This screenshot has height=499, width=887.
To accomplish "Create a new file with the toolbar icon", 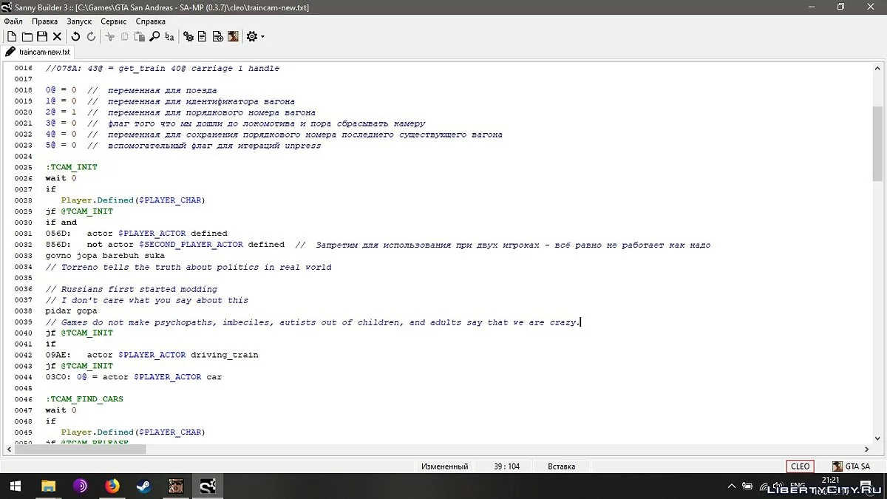I will (x=12, y=36).
